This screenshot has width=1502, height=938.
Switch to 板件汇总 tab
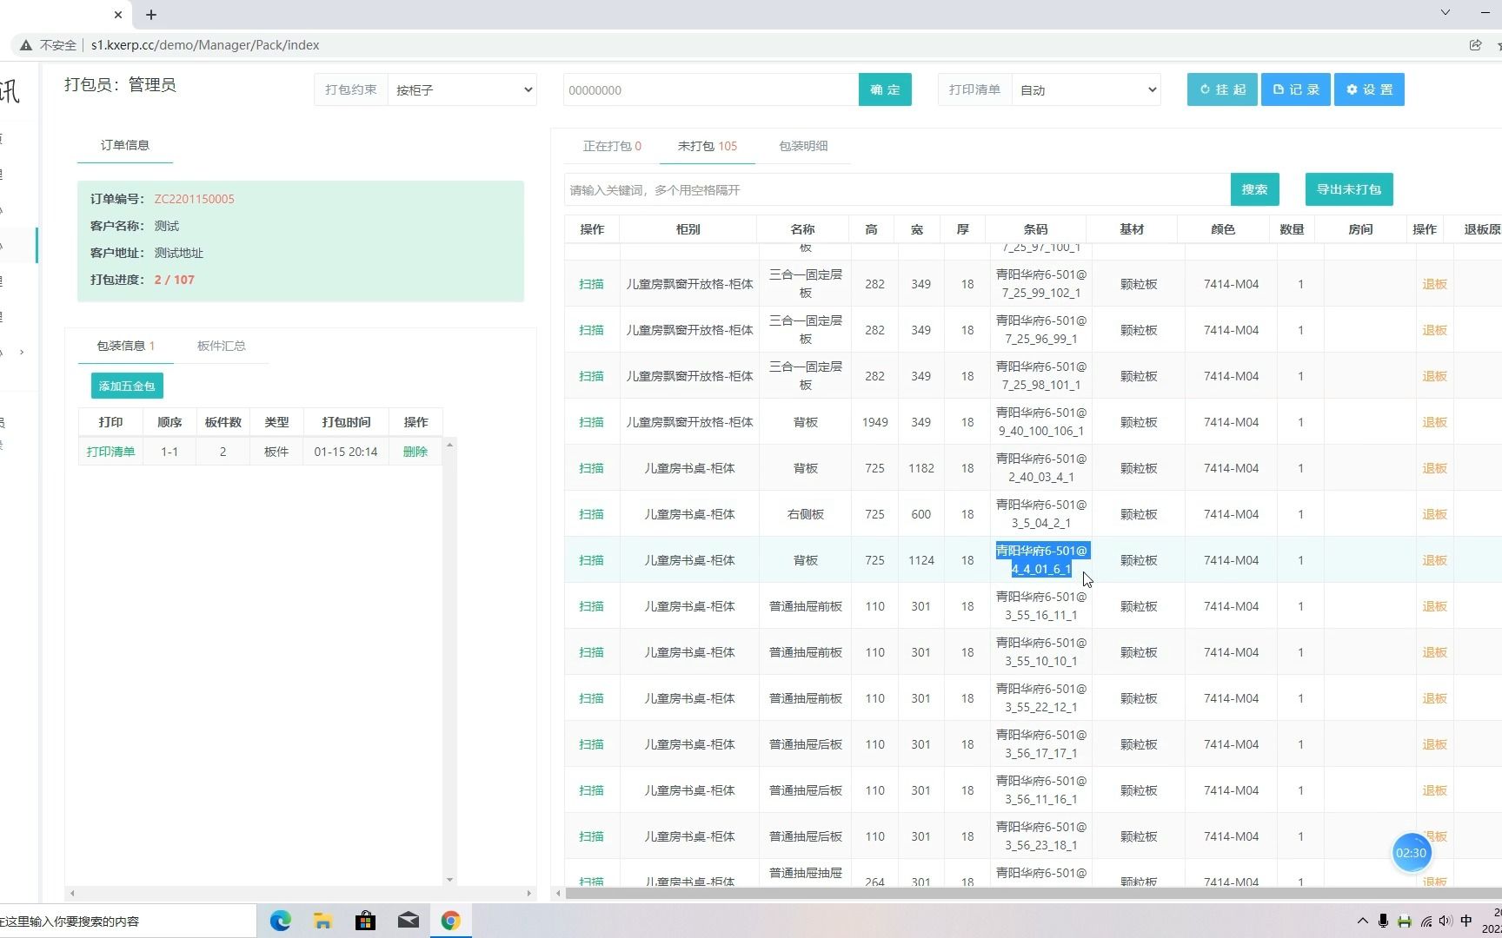(221, 346)
